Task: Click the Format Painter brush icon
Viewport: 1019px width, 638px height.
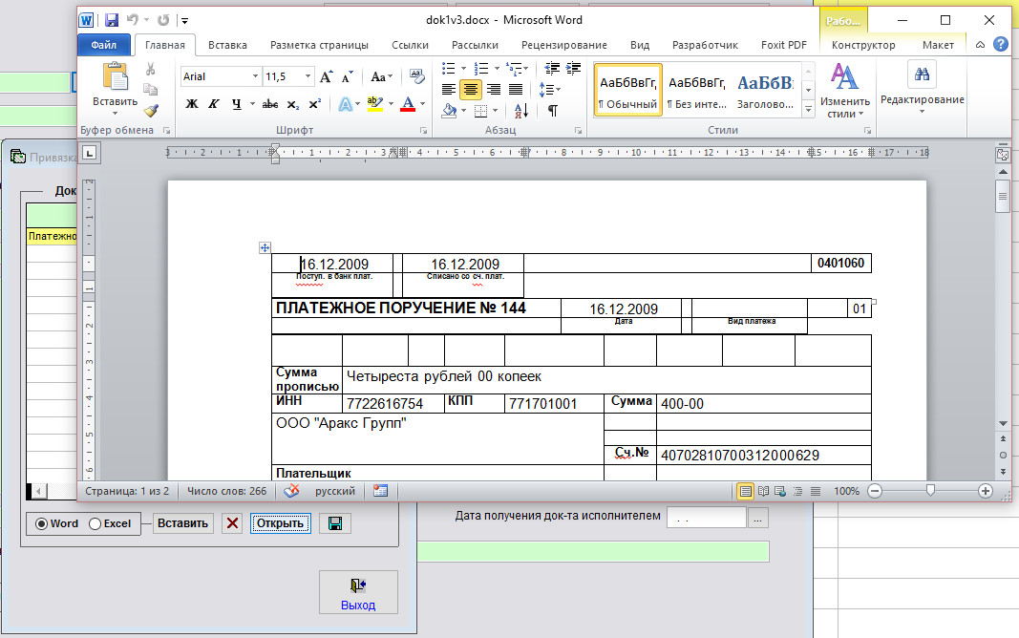Action: (151, 110)
